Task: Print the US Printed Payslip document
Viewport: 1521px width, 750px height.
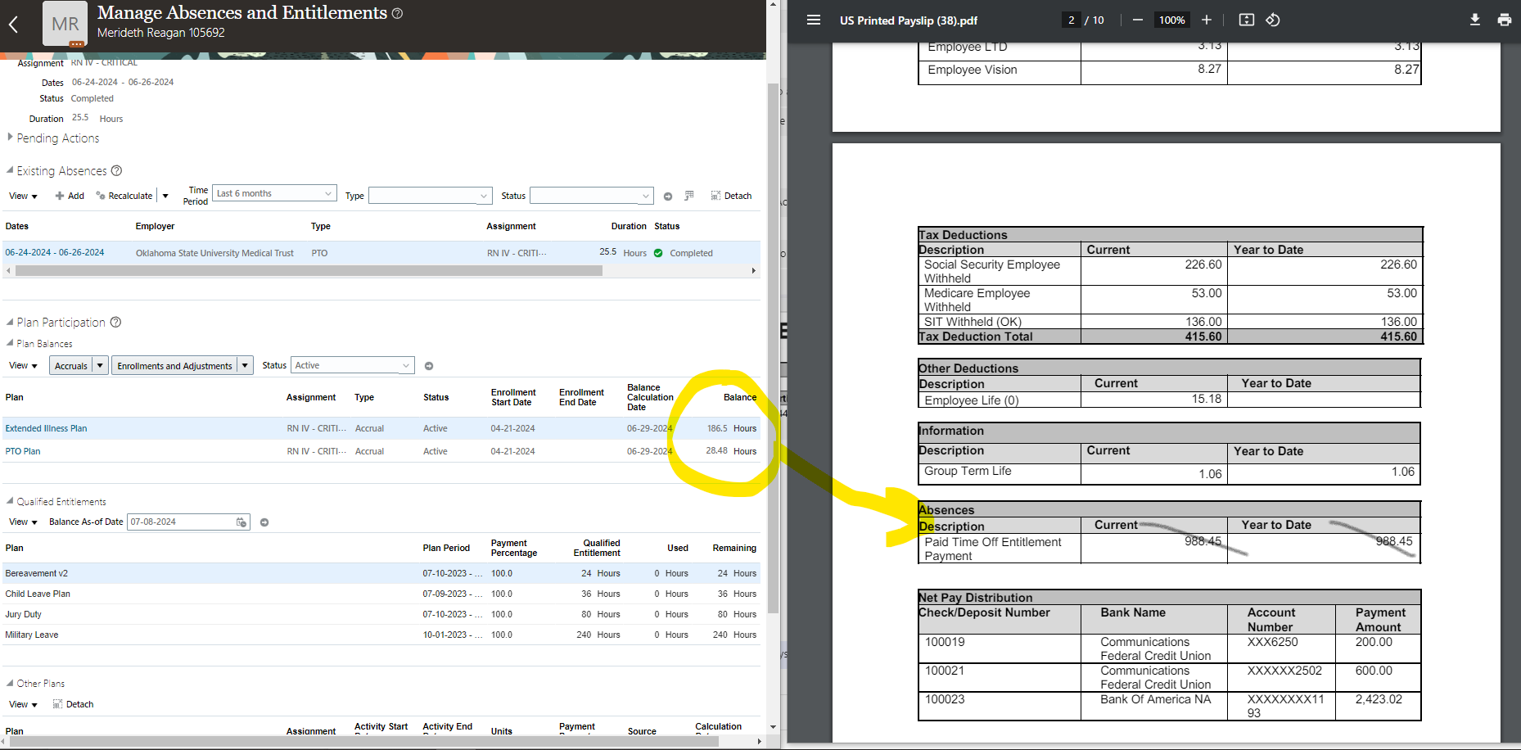Action: coord(1505,20)
